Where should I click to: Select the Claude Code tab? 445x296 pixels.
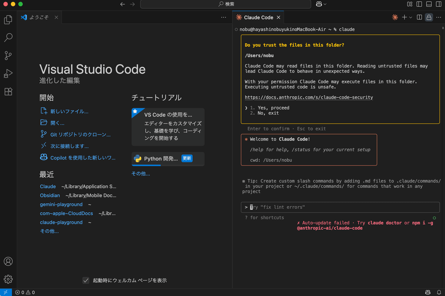pos(258,17)
